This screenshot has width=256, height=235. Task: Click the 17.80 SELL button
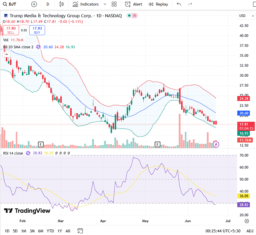pos(11,30)
